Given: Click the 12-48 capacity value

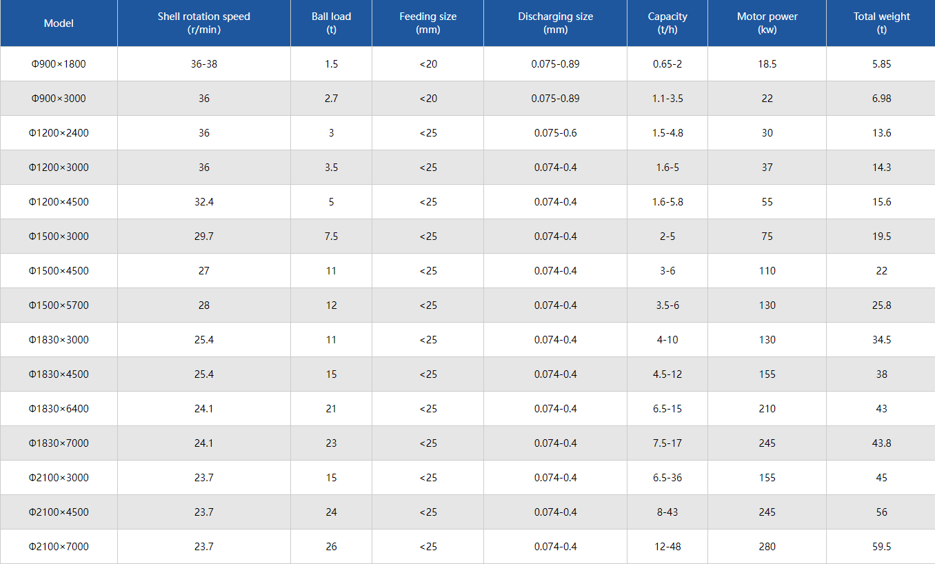Looking at the screenshot, I should (x=667, y=547).
